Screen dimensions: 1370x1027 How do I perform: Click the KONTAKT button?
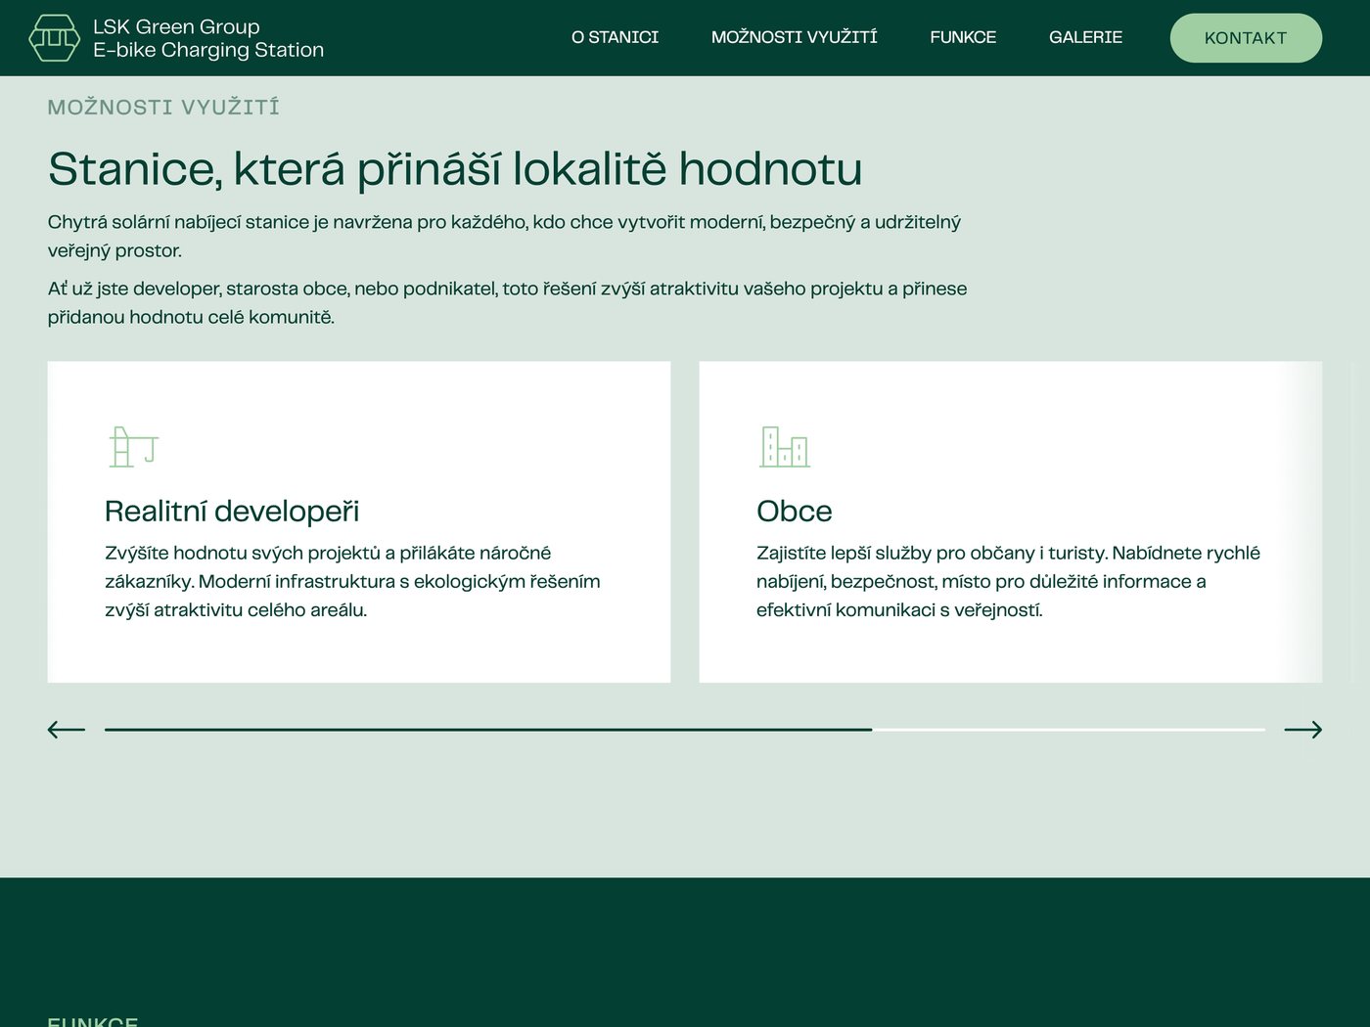[x=1246, y=38]
